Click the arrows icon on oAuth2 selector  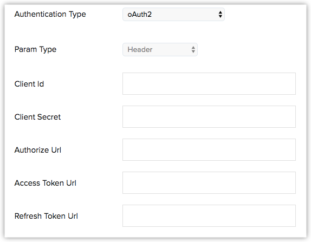[x=220, y=14]
